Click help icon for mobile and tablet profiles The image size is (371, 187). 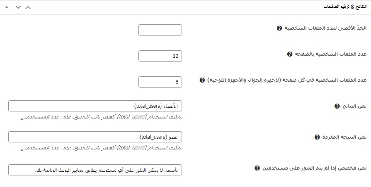click(x=202, y=80)
